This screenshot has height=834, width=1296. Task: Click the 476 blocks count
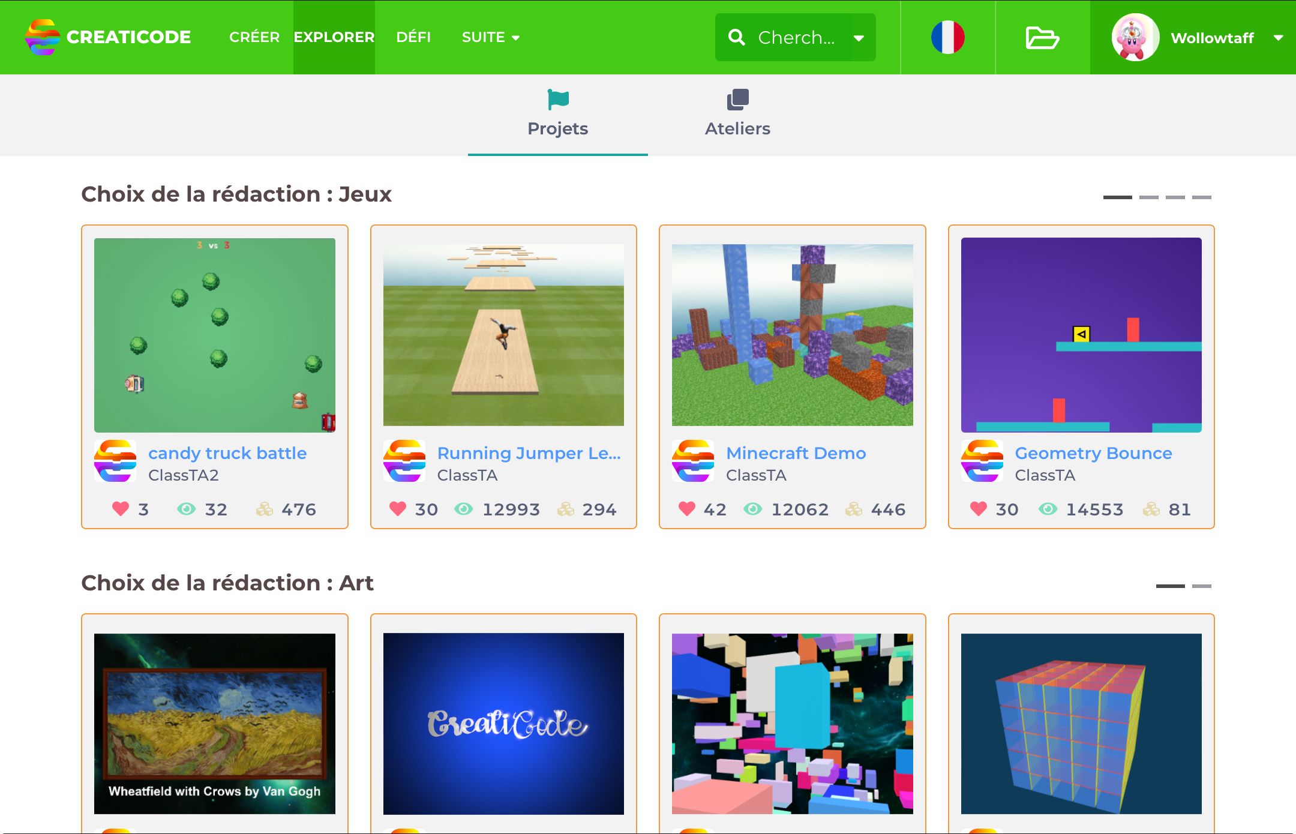pos(299,509)
